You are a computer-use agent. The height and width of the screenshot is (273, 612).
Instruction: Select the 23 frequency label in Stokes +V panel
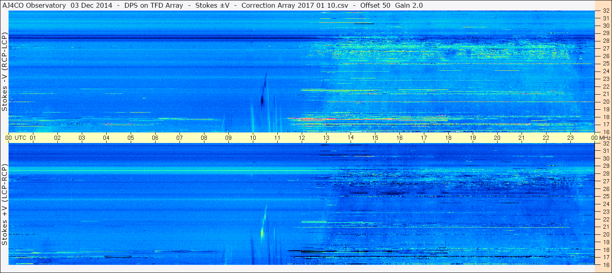pyautogui.click(x=605, y=212)
